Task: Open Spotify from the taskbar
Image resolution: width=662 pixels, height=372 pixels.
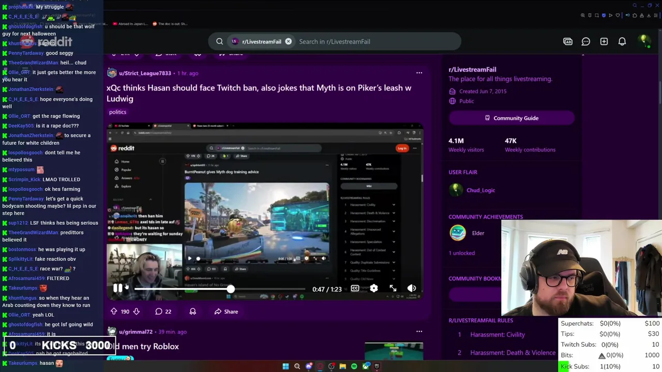Action: 354,366
